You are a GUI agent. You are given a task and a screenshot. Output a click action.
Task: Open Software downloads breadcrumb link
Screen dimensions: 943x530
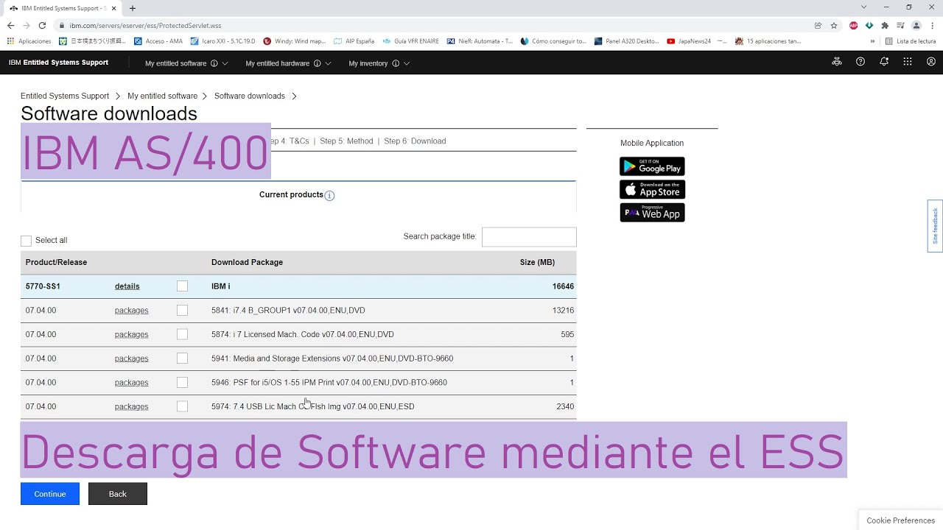tap(250, 96)
